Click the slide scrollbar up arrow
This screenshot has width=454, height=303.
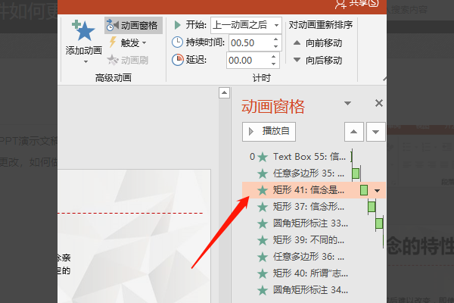(x=224, y=92)
